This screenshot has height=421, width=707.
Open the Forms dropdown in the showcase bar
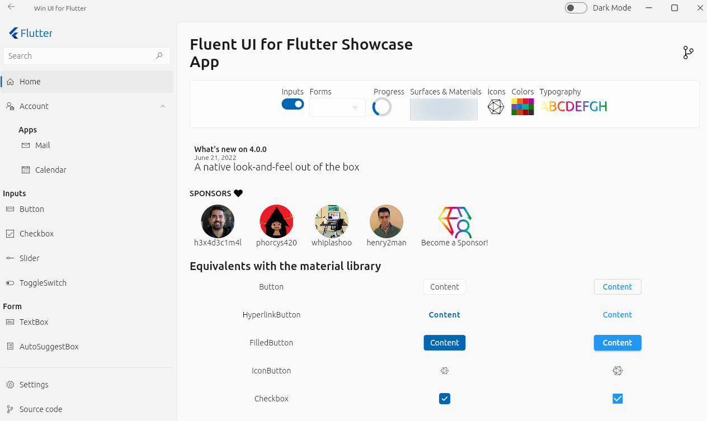337,107
